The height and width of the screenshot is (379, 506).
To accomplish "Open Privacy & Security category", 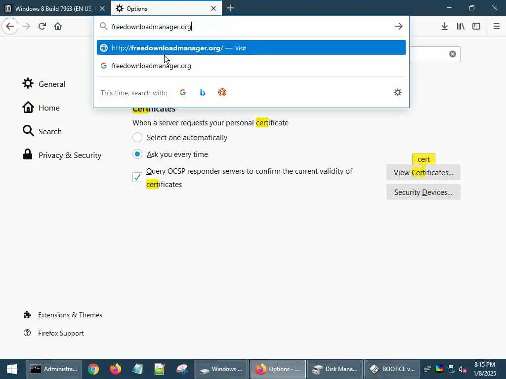I will 62,155.
